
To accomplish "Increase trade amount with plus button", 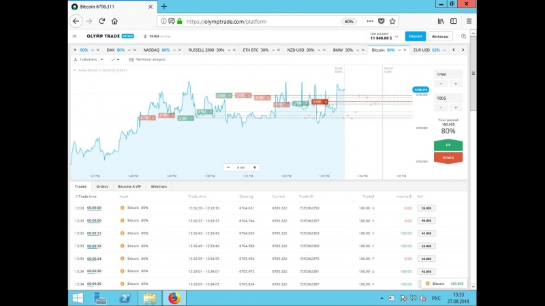I will [456, 107].
